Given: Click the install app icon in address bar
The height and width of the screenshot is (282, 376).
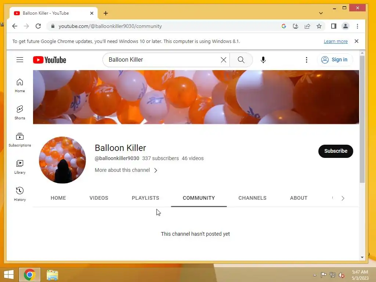Looking at the screenshot, I should click(296, 26).
